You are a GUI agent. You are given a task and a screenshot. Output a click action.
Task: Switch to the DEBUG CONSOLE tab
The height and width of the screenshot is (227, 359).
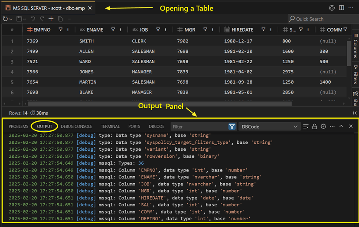[76, 126]
